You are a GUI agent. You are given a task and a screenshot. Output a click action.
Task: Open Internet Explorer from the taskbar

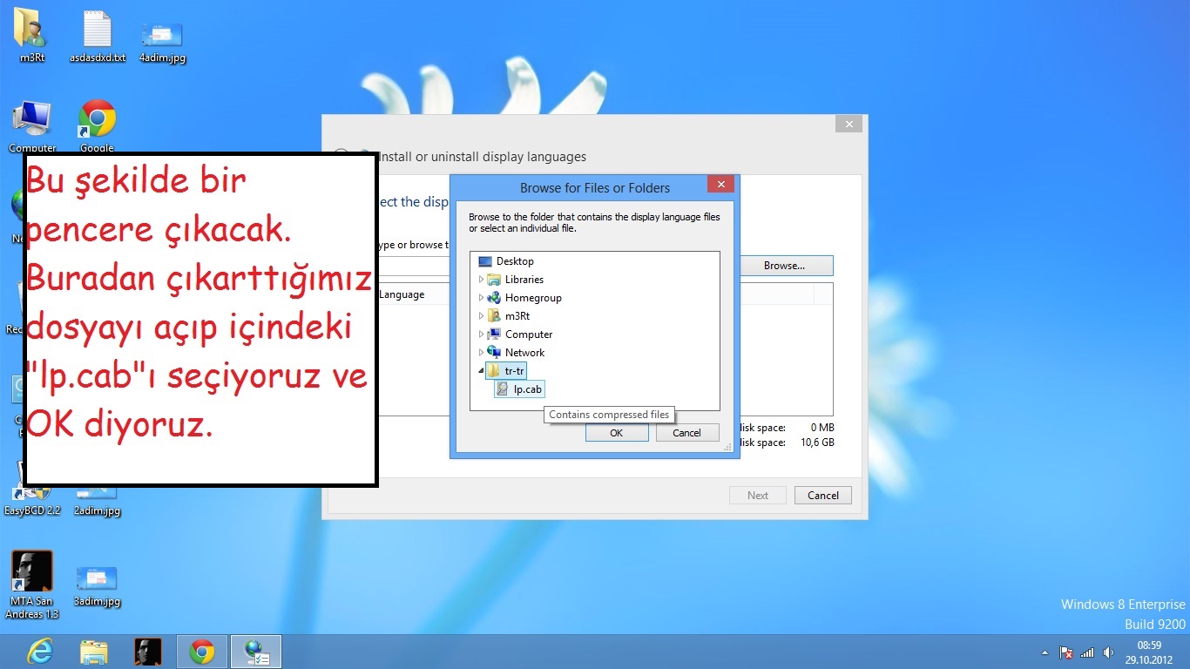(39, 652)
